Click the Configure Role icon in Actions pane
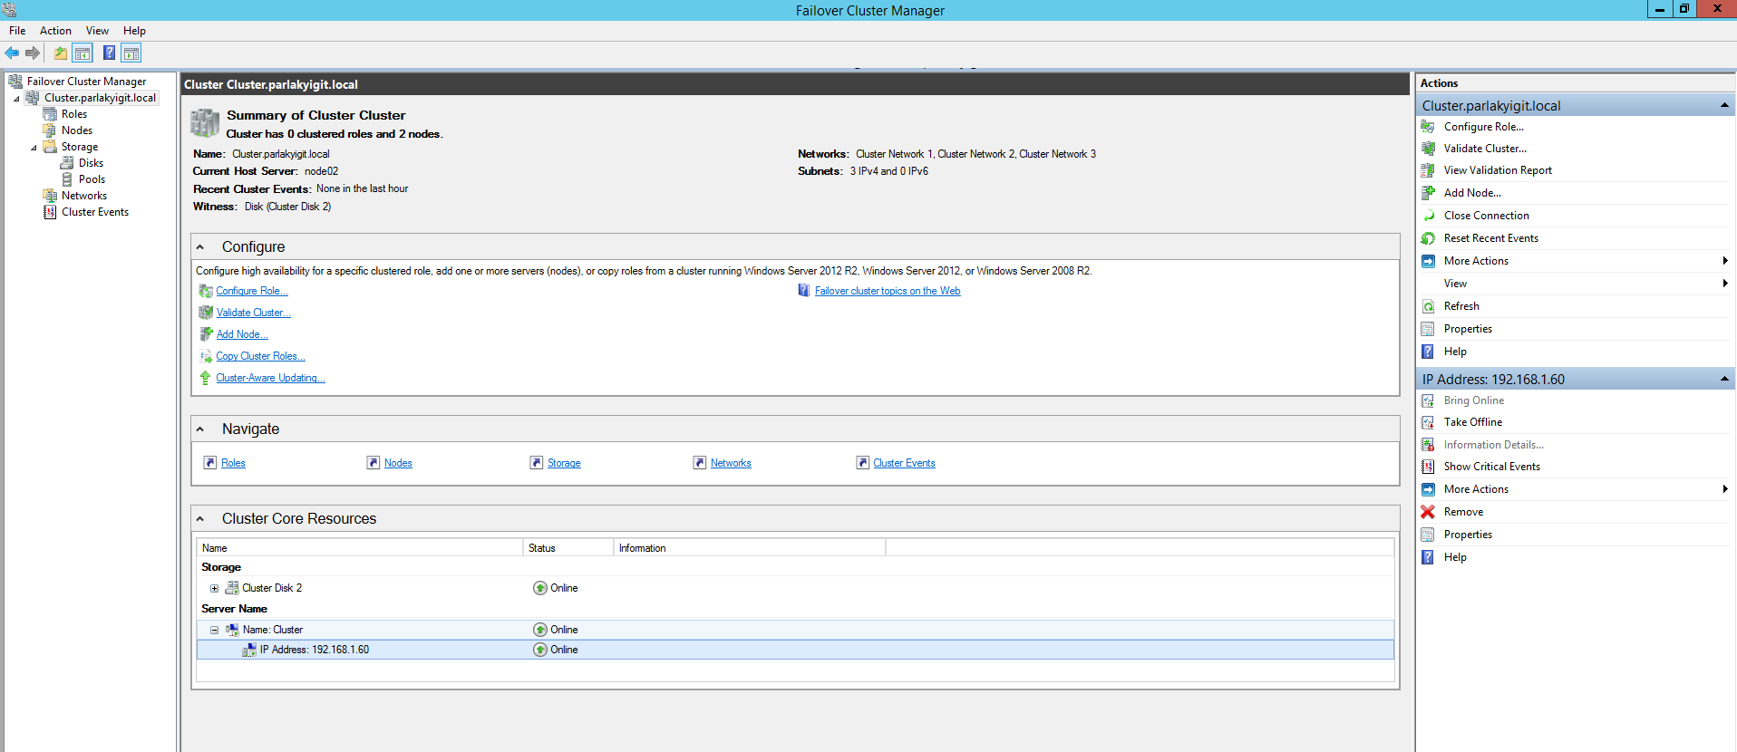The image size is (1737, 752). click(x=1428, y=127)
